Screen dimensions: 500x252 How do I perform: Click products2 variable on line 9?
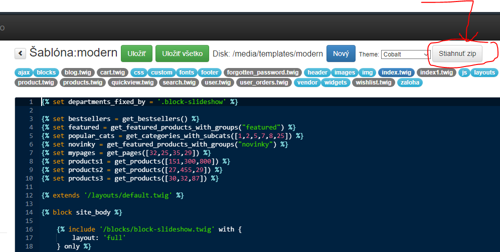(x=85, y=170)
